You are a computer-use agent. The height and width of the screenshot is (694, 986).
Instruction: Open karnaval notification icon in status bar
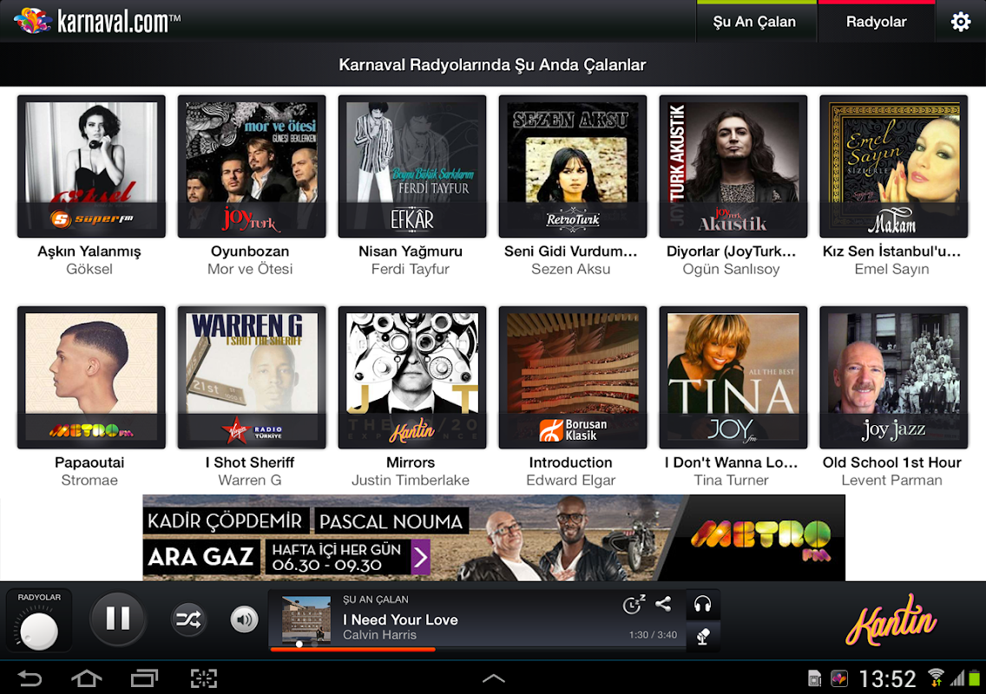839,679
